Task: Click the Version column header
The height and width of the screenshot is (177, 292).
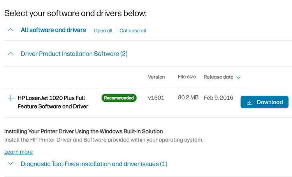Action: [x=157, y=77]
